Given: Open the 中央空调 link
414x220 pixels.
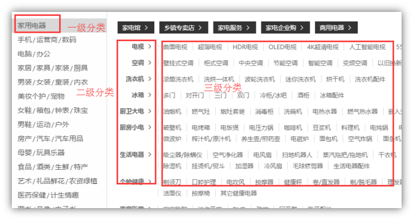Looking at the screenshot, I should 251,63.
